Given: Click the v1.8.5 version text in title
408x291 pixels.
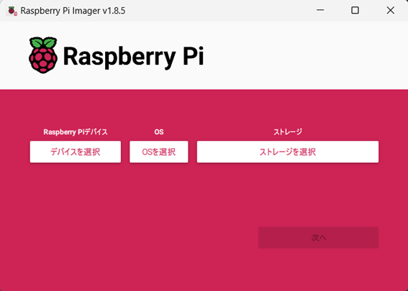Looking at the screenshot, I should coord(114,11).
